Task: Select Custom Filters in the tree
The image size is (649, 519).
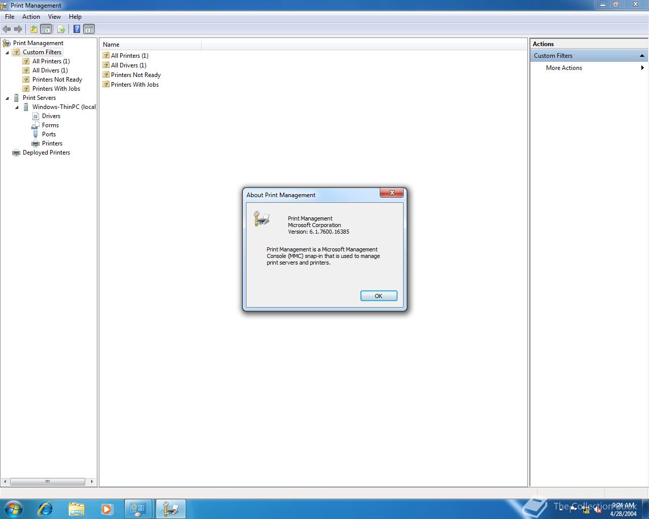Action: point(42,52)
